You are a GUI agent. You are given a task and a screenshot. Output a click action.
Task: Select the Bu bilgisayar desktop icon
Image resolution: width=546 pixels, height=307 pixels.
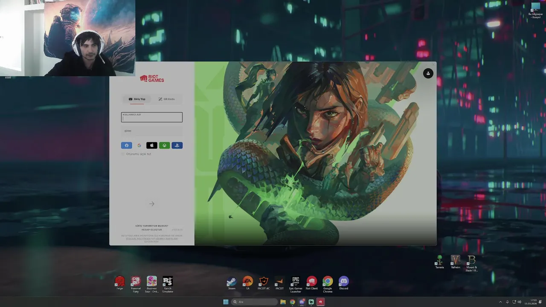pos(536,10)
